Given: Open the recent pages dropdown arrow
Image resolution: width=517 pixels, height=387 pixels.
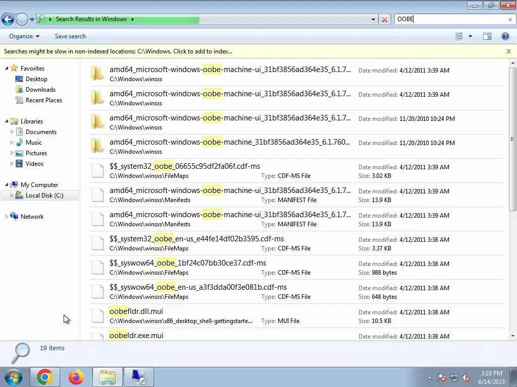Looking at the screenshot, I should click(x=32, y=20).
